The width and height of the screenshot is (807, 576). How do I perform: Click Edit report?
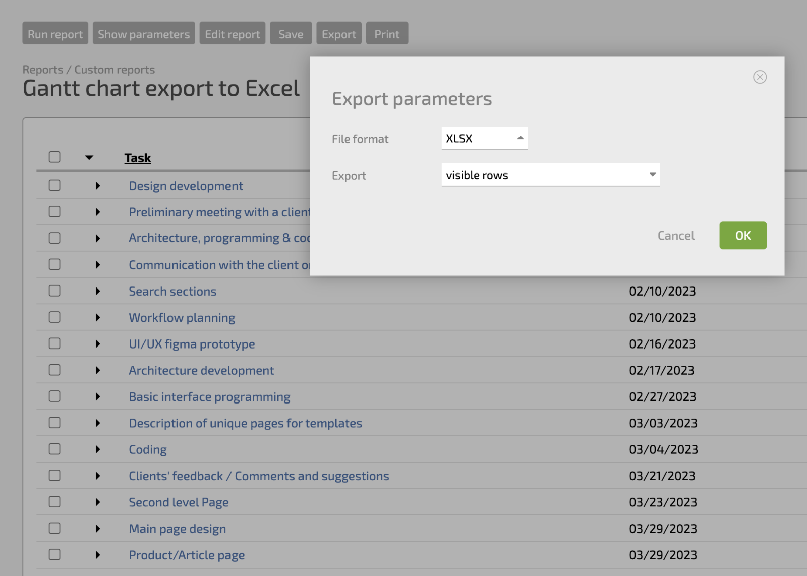[x=233, y=33]
